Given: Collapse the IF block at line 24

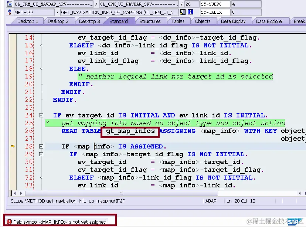Looking at the screenshot, I should (x=41, y=116).
